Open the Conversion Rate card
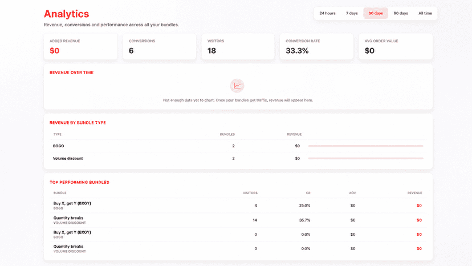The height and width of the screenshot is (266, 472). click(316, 46)
